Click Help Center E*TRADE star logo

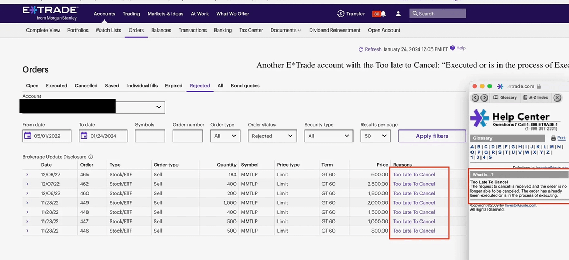click(x=479, y=118)
